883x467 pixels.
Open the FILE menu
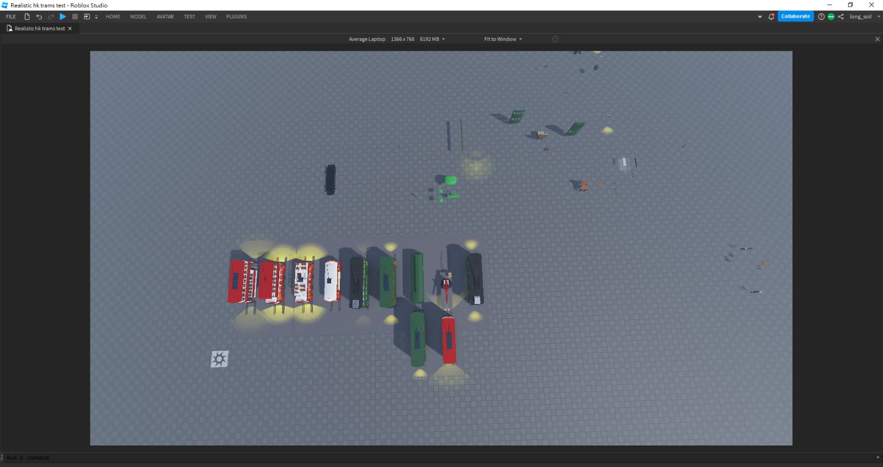[x=11, y=17]
